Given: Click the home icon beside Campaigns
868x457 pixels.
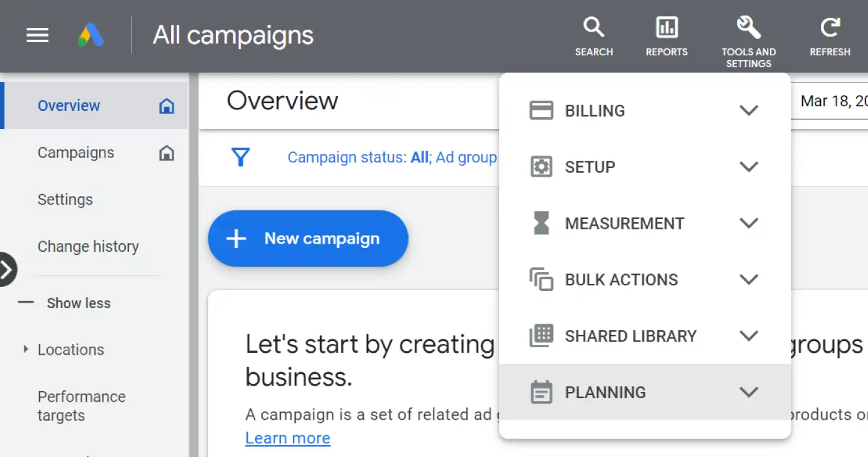Looking at the screenshot, I should click(166, 153).
